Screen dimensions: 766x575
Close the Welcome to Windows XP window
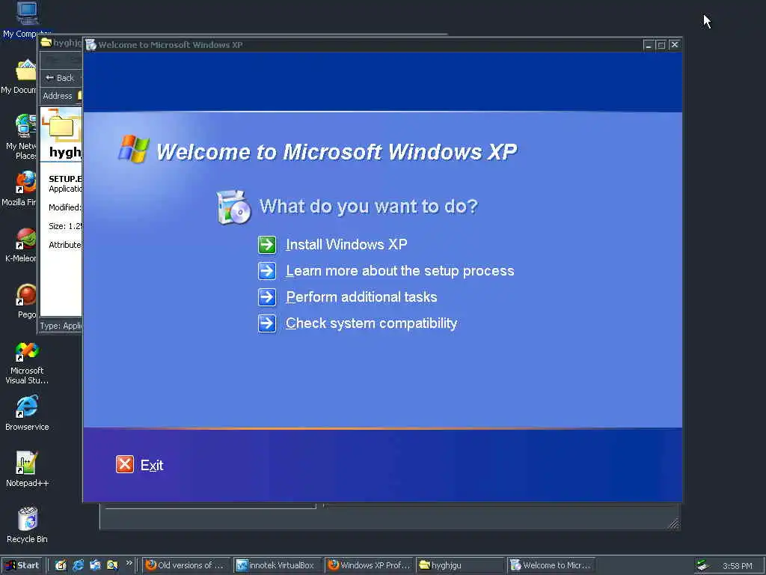[x=674, y=45]
